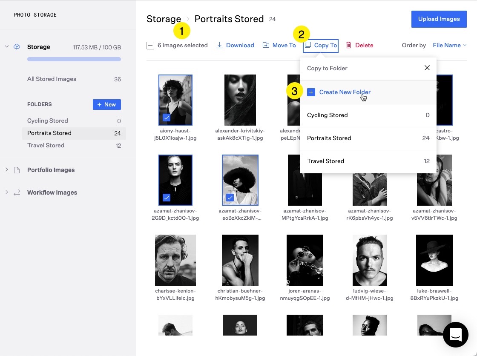
Task: Click the red Delete trash icon
Action: (348, 45)
